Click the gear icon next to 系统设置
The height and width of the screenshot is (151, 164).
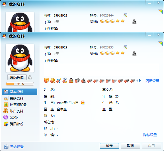[x=6, y=147]
